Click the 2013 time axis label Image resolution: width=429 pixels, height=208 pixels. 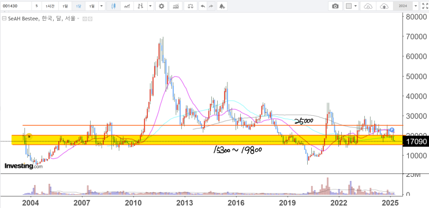click(185, 203)
